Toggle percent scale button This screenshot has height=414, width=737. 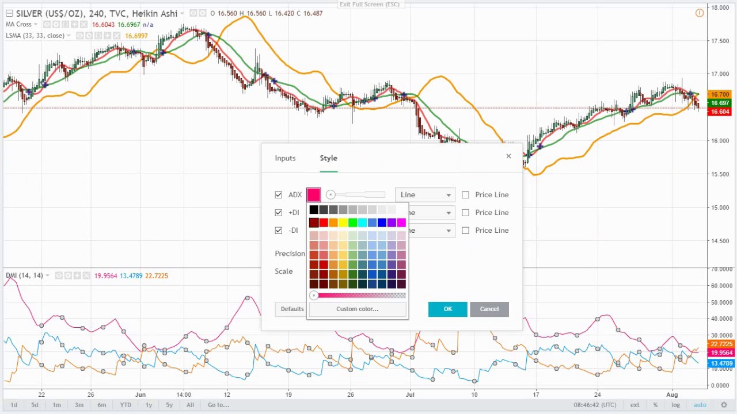tap(655, 405)
